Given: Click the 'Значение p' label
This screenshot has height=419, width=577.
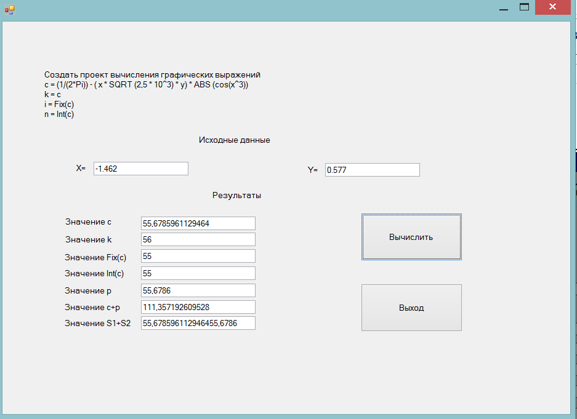Looking at the screenshot, I should [88, 291].
